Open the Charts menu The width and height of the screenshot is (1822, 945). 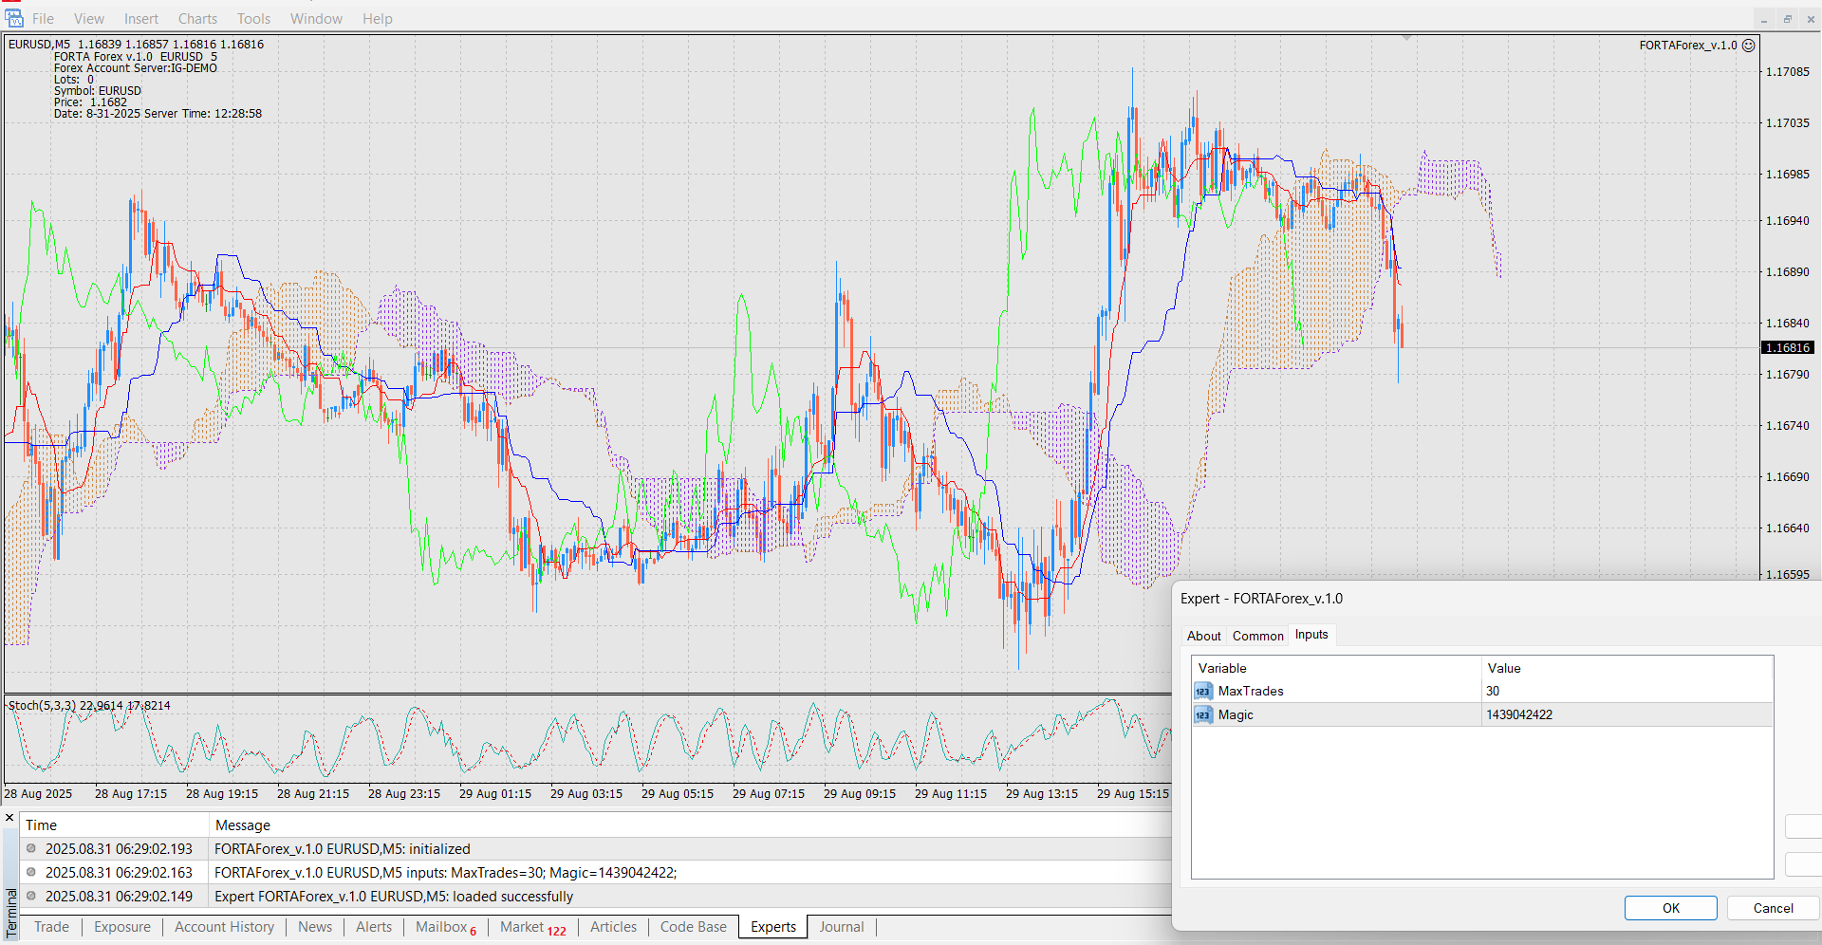coord(197,19)
